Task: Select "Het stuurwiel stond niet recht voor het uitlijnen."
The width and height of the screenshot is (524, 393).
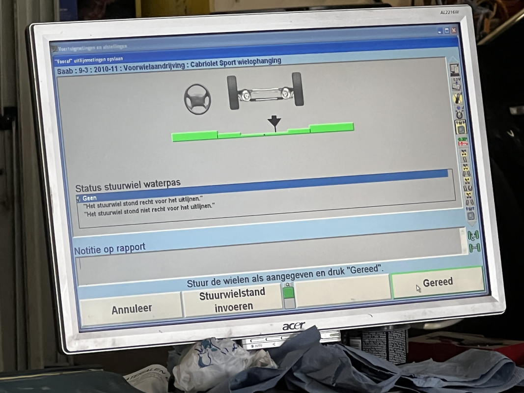Action: tap(149, 210)
